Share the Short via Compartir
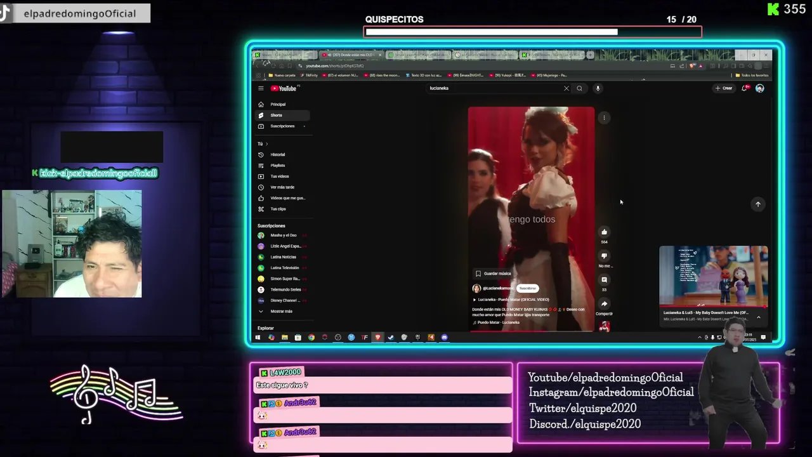 point(604,304)
